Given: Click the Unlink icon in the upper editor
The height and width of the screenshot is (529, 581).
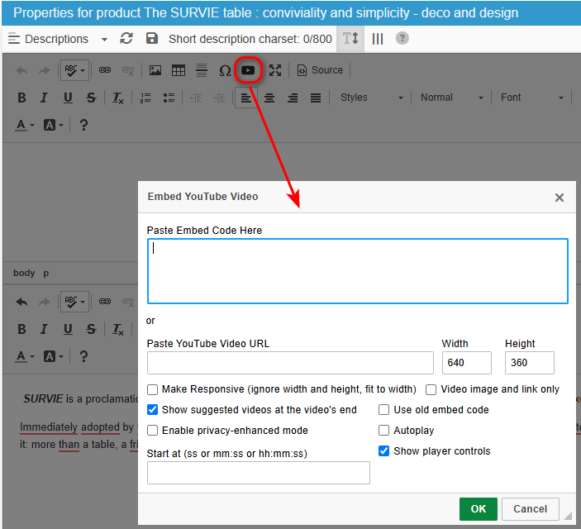Looking at the screenshot, I should point(128,70).
